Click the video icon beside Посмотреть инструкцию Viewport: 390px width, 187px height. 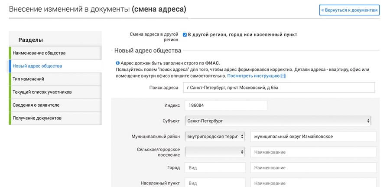tap(283, 75)
